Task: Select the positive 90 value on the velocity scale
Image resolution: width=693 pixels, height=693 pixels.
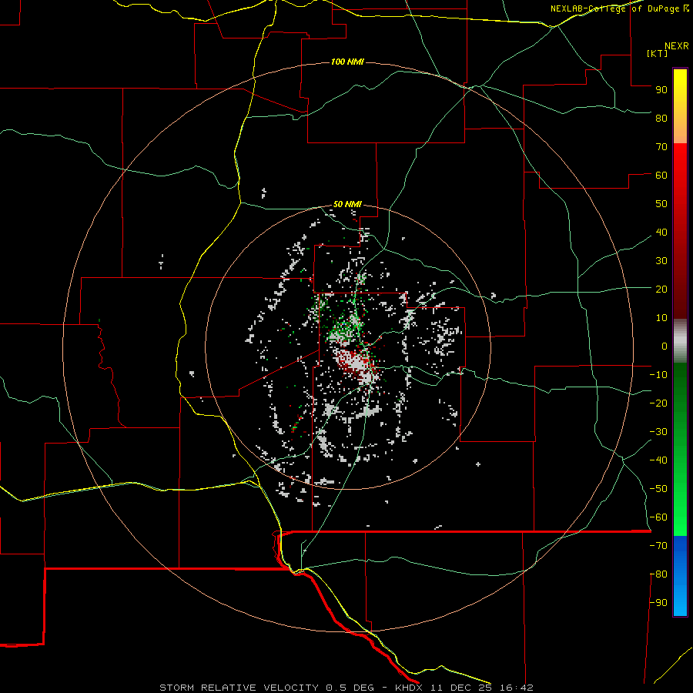Action: pos(661,90)
